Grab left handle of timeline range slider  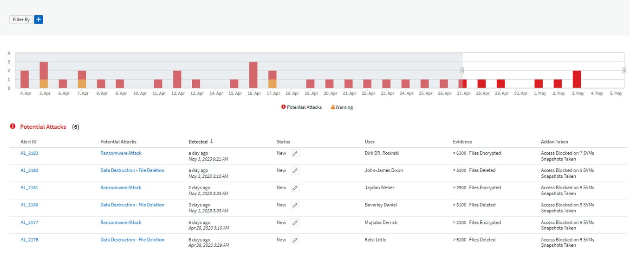462,70
